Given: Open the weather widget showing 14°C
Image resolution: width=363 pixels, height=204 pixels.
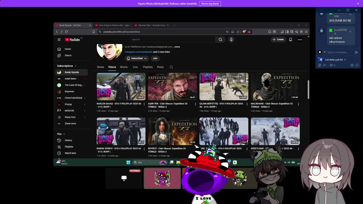Looking at the screenshot, I should coord(62,162).
